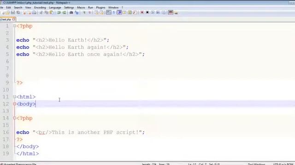The height and width of the screenshot is (165, 295).
Task: Save the file with the Save icon
Action: click(x=13, y=13)
